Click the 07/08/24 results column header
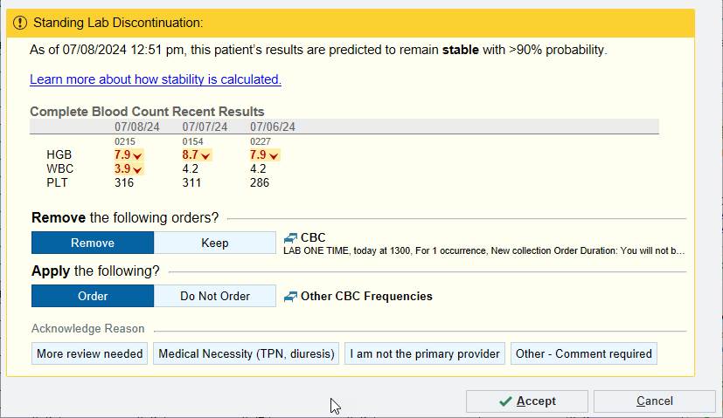 137,127
